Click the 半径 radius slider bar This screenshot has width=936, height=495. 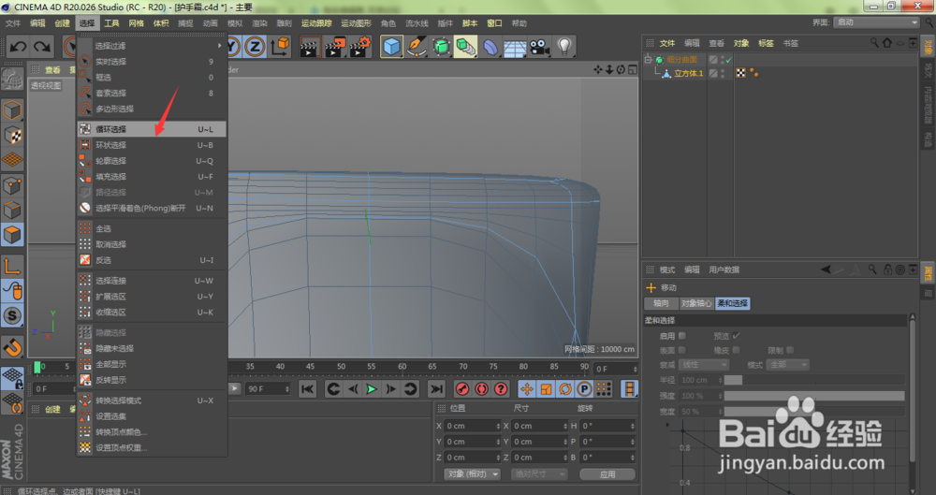(x=733, y=380)
